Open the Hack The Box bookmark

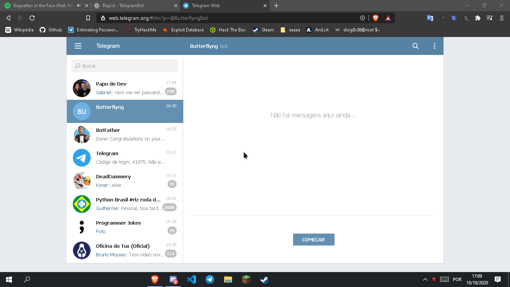click(228, 30)
